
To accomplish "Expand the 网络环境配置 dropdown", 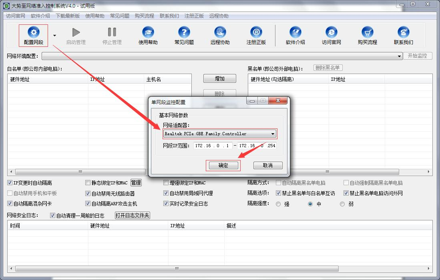I will pos(399,56).
